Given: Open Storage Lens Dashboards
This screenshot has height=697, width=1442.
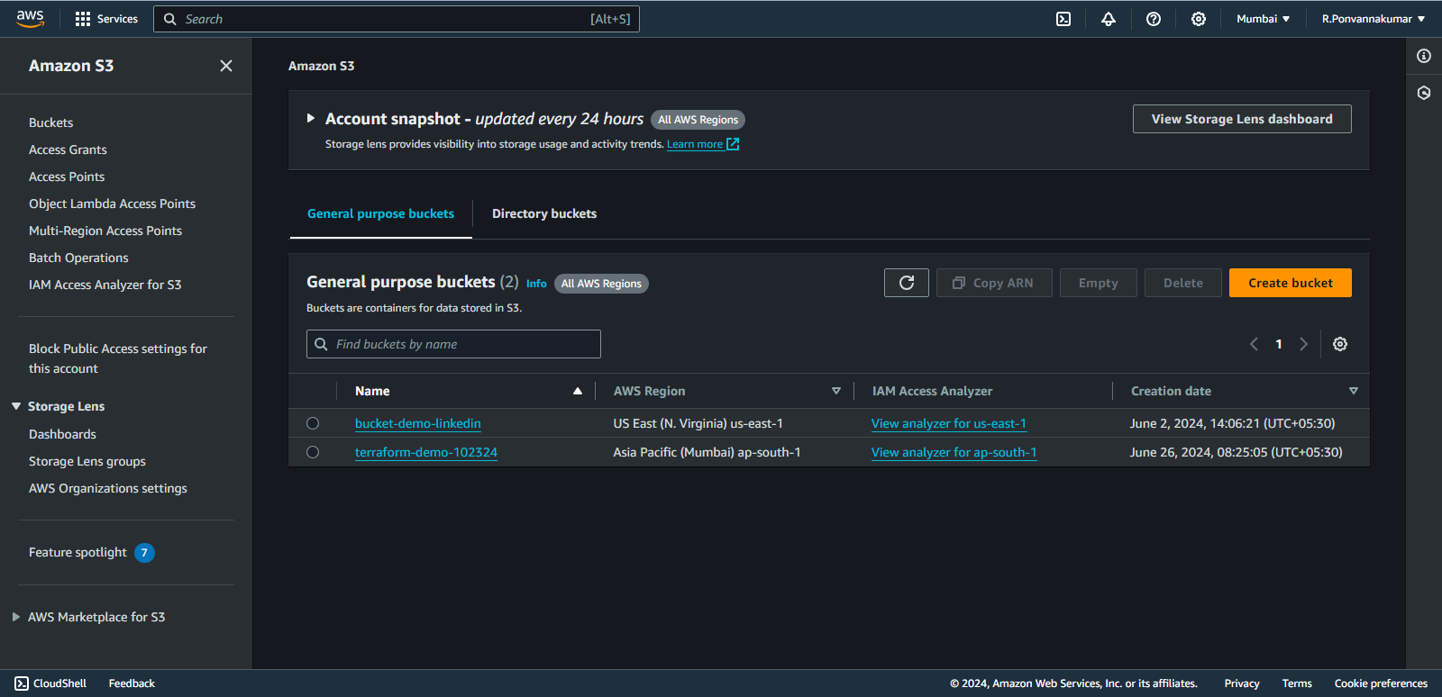Looking at the screenshot, I should 62,434.
